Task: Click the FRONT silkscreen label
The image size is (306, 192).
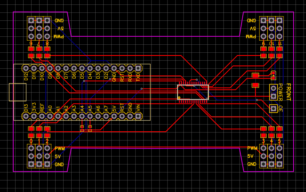Action: [289, 92]
